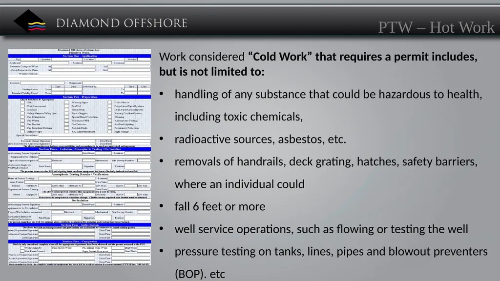Click 'Section One - Application' form header
The width and height of the screenshot is (500, 281).
[x=80, y=56]
